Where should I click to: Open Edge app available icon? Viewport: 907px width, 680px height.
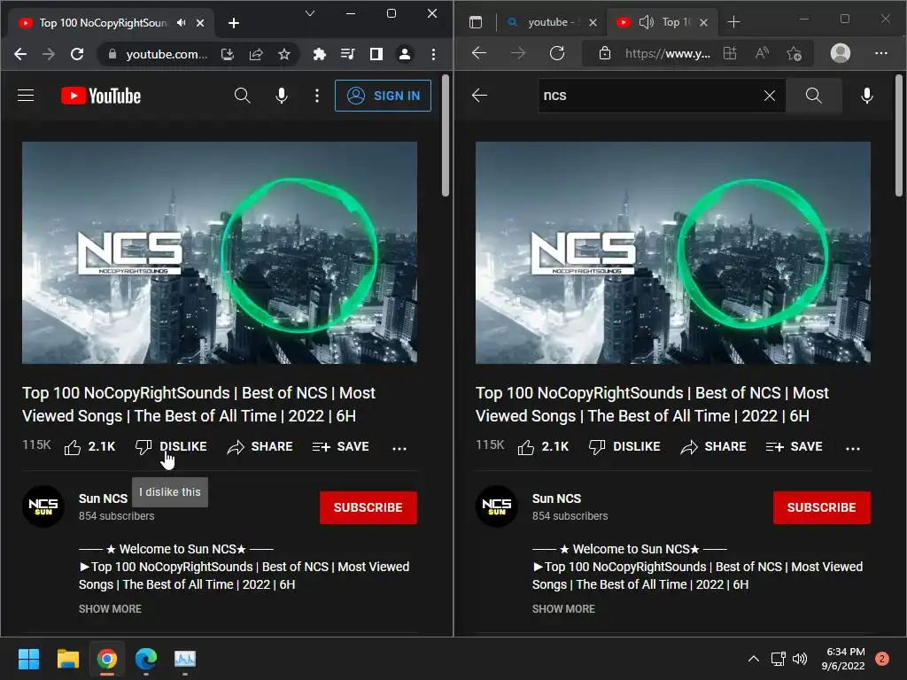pos(730,53)
